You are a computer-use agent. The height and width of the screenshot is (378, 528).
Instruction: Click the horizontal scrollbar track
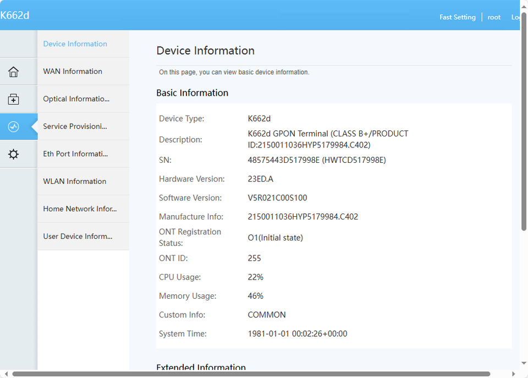pyautogui.click(x=501, y=374)
